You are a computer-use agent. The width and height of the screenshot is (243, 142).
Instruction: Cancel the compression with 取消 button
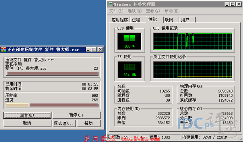point(27,123)
